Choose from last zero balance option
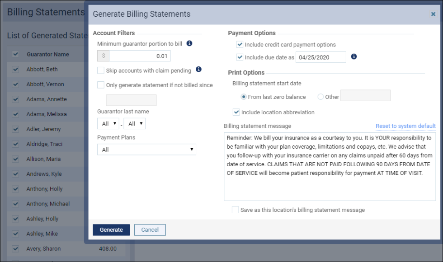Viewport: 443px width, 262px height. [x=243, y=97]
